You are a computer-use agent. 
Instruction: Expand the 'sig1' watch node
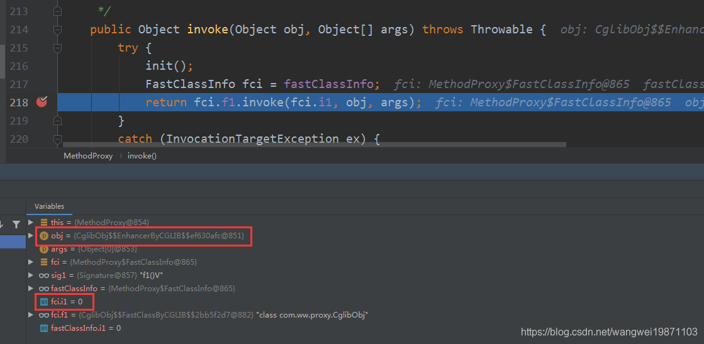31,275
